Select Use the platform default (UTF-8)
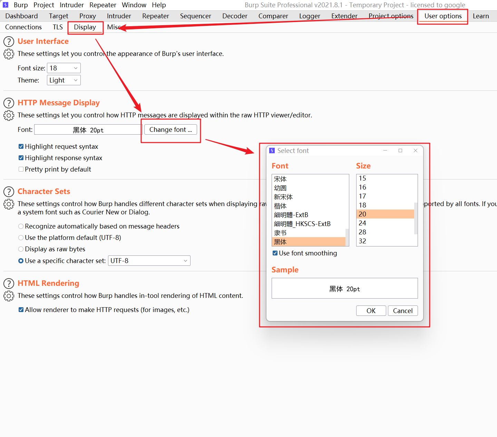 pos(21,237)
